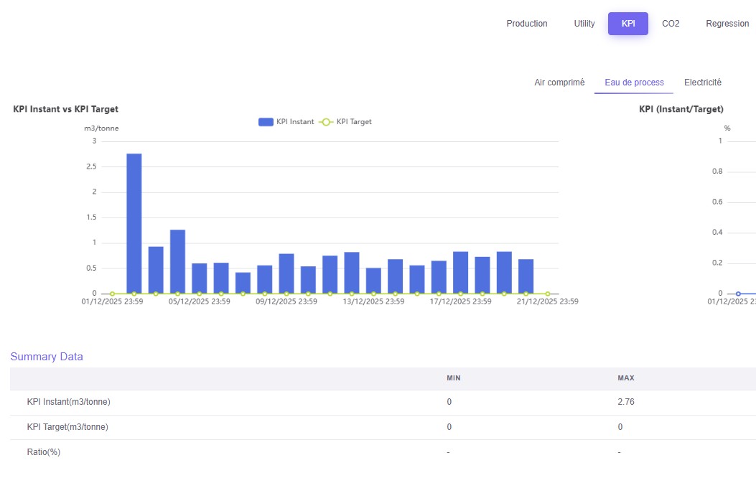Image resolution: width=756 pixels, height=478 pixels.
Task: Select the Air comprimé sub-tab
Action: [x=559, y=83]
